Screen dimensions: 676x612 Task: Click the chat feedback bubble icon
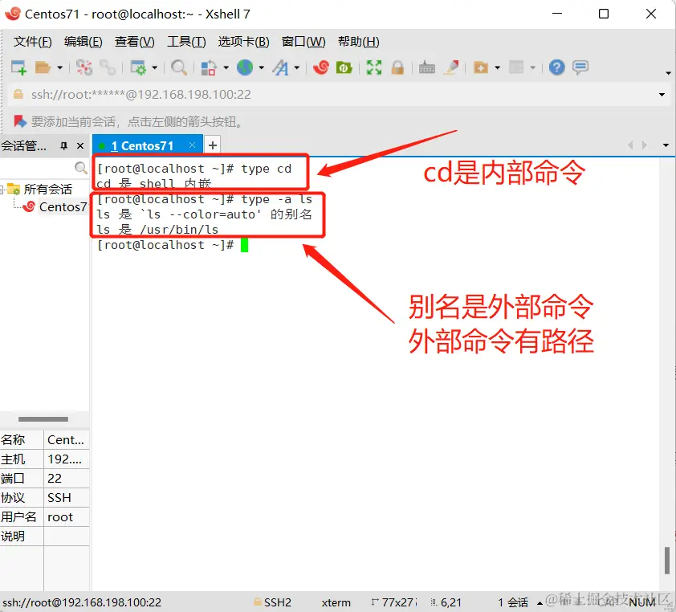[580, 67]
